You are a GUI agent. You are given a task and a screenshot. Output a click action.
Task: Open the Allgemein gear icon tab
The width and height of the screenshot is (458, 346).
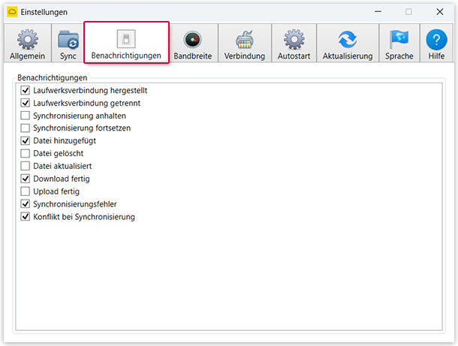click(28, 39)
